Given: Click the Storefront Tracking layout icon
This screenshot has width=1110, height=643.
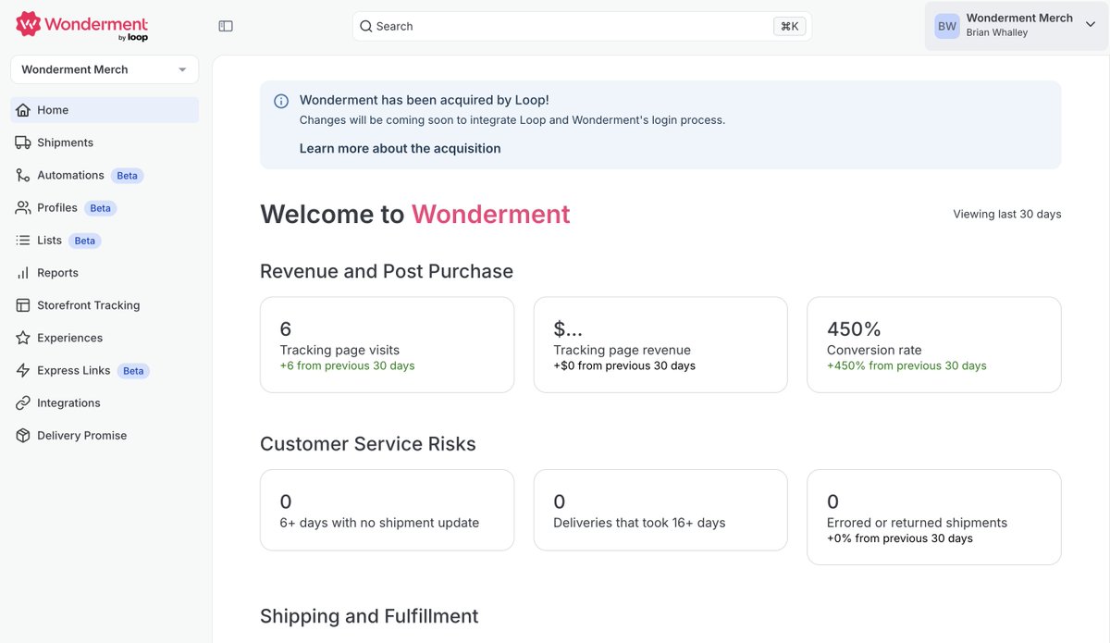Looking at the screenshot, I should pos(23,305).
